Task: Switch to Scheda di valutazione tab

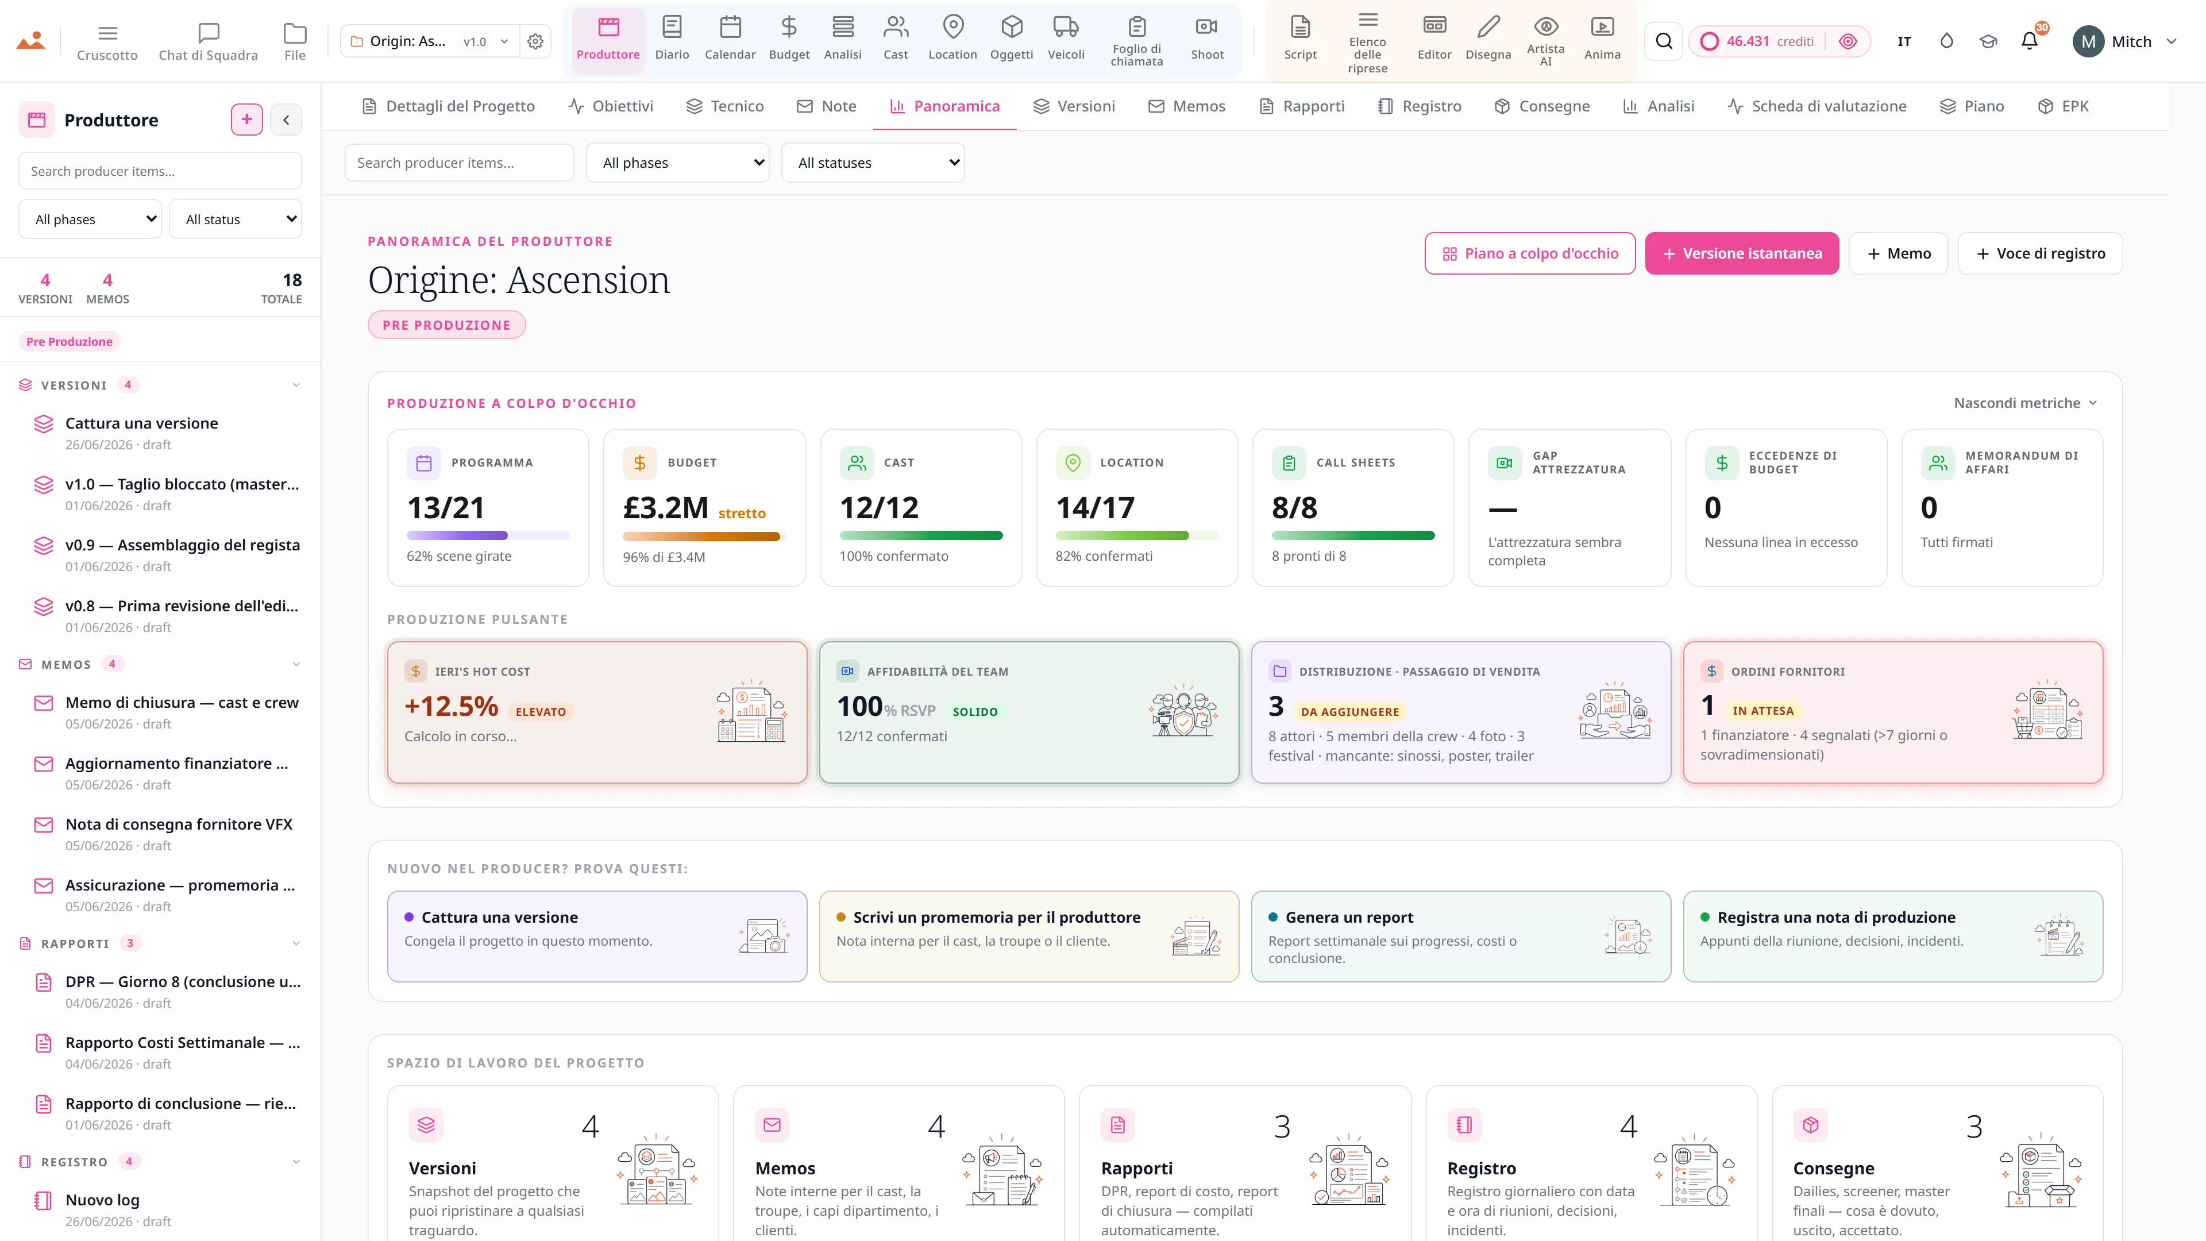Action: tap(1817, 106)
